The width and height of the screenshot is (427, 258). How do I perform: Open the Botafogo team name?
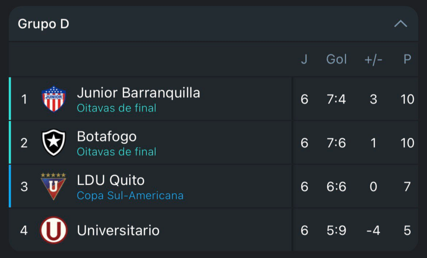coord(107,136)
